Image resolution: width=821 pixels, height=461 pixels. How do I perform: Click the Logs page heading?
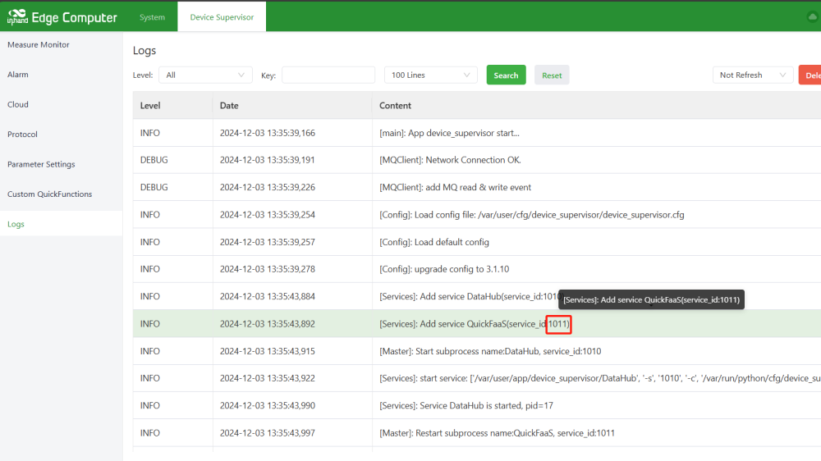pyautogui.click(x=144, y=51)
